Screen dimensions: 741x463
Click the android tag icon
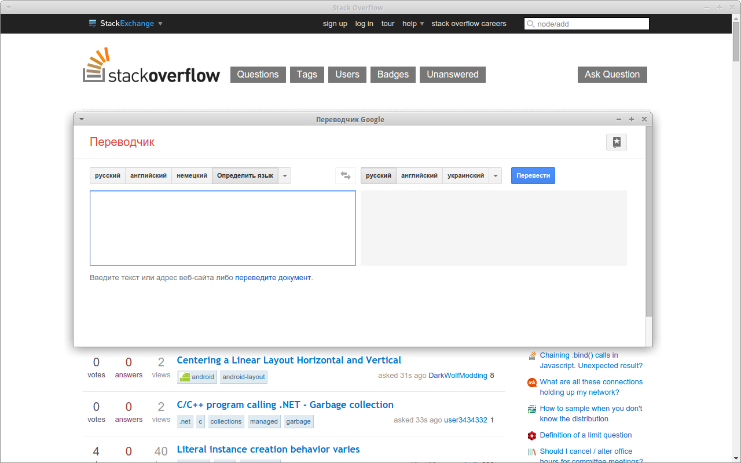[x=185, y=377]
